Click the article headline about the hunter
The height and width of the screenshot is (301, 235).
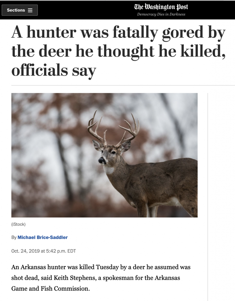pos(118,51)
